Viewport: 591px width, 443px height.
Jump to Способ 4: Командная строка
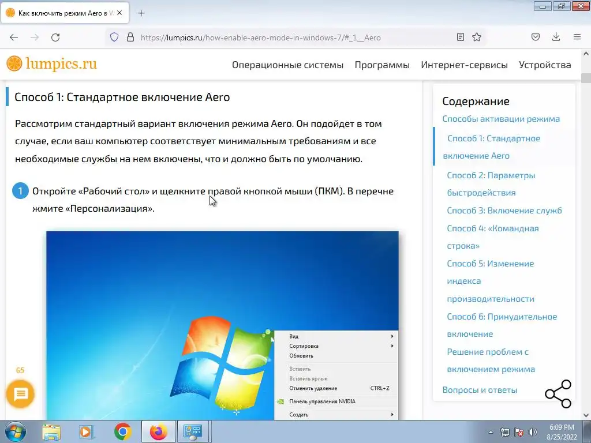[x=493, y=237]
